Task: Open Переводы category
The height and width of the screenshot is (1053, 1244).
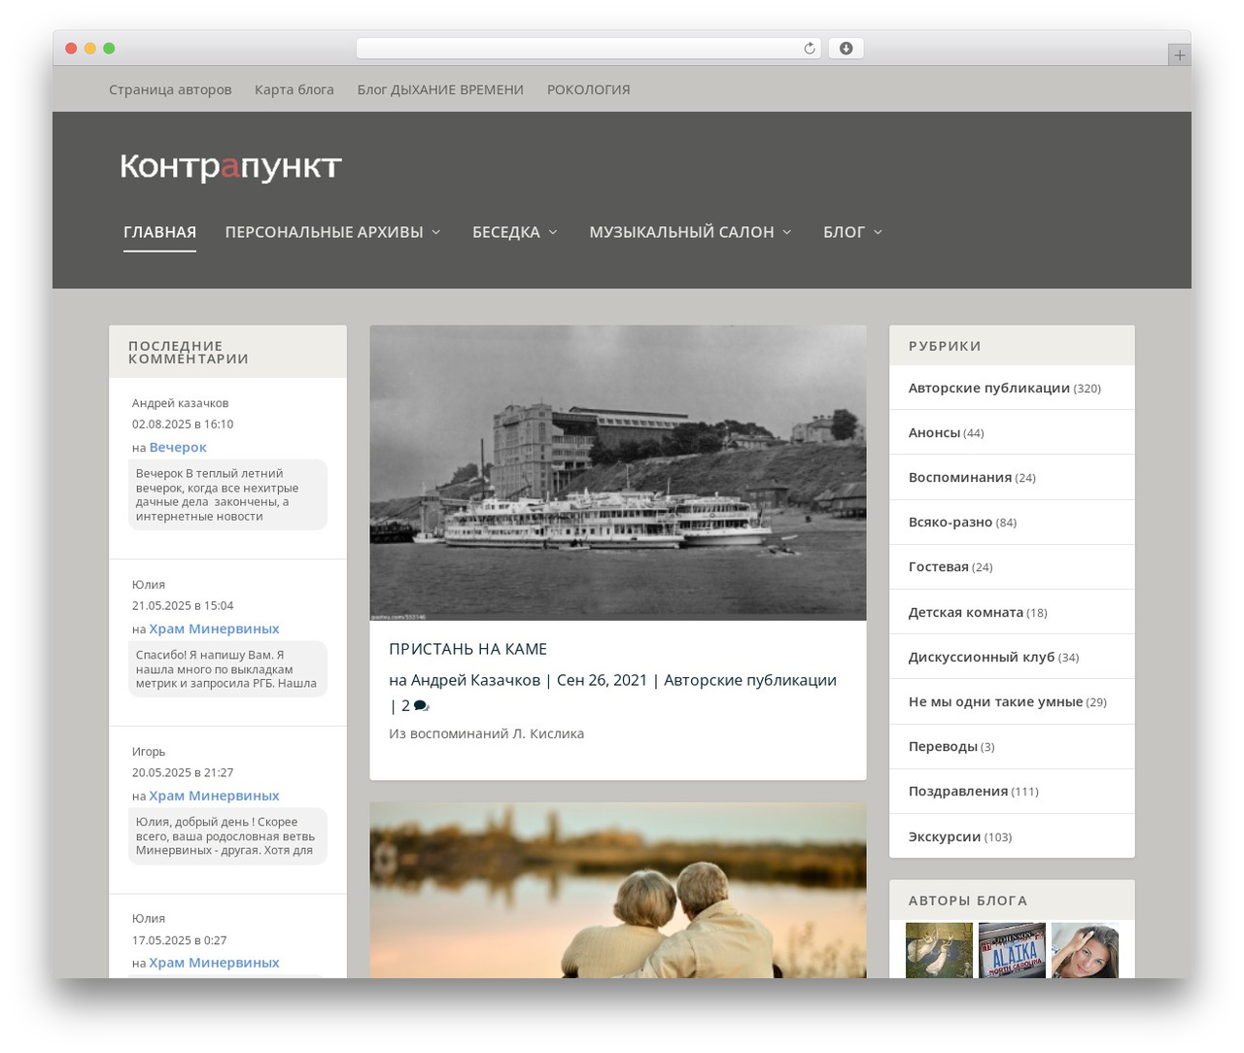Action: 943,747
